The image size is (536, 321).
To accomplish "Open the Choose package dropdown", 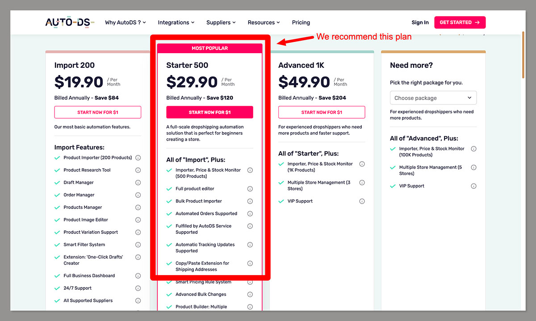I will 433,97.
